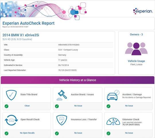Click the Open Recall Check arrows icon
The height and width of the screenshot is (138, 155).
tap(11, 120)
